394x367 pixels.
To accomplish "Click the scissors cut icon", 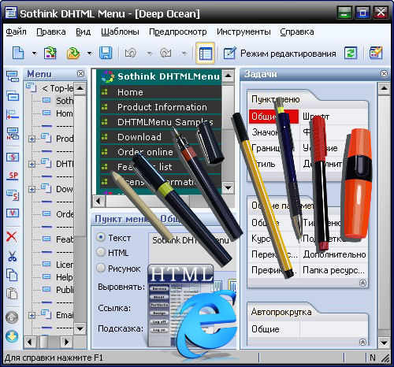I will [12, 256].
